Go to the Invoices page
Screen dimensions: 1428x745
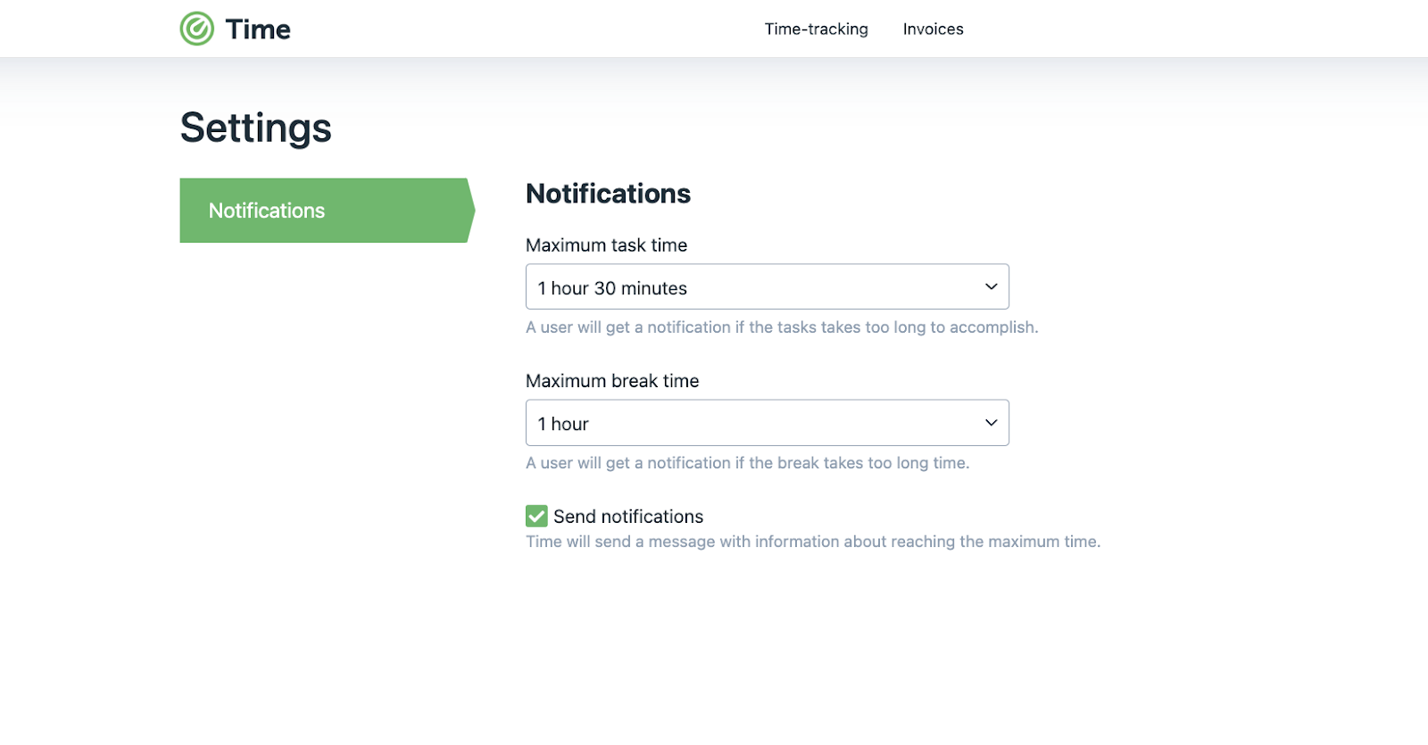click(x=933, y=29)
